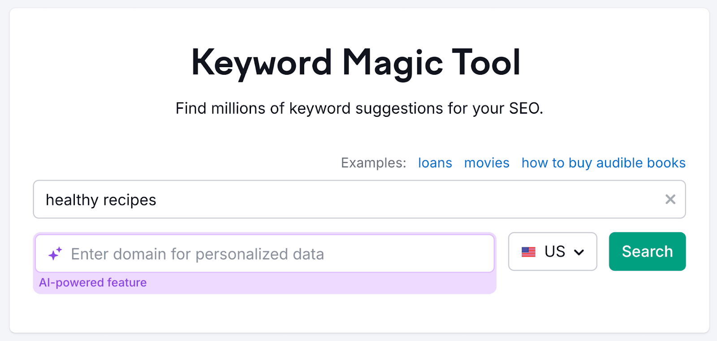Click the 'AI-powered feature' label

point(93,282)
